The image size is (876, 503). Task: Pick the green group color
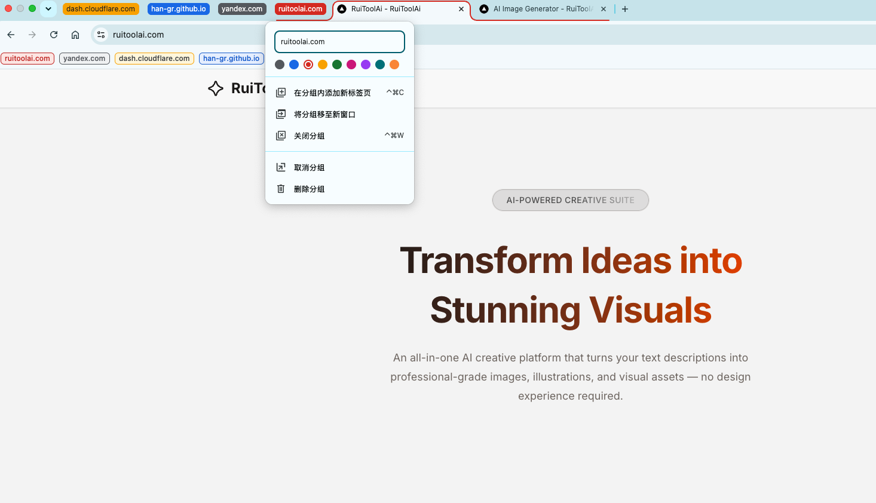pyautogui.click(x=337, y=65)
